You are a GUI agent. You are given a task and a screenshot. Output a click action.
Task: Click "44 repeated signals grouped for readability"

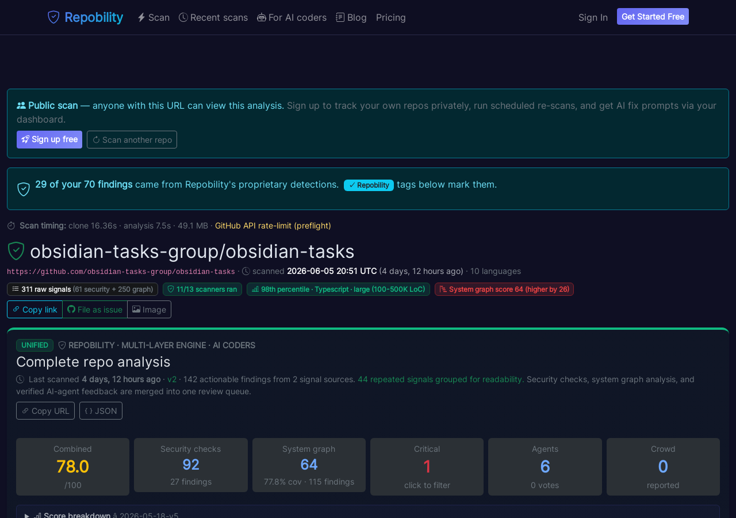point(440,379)
